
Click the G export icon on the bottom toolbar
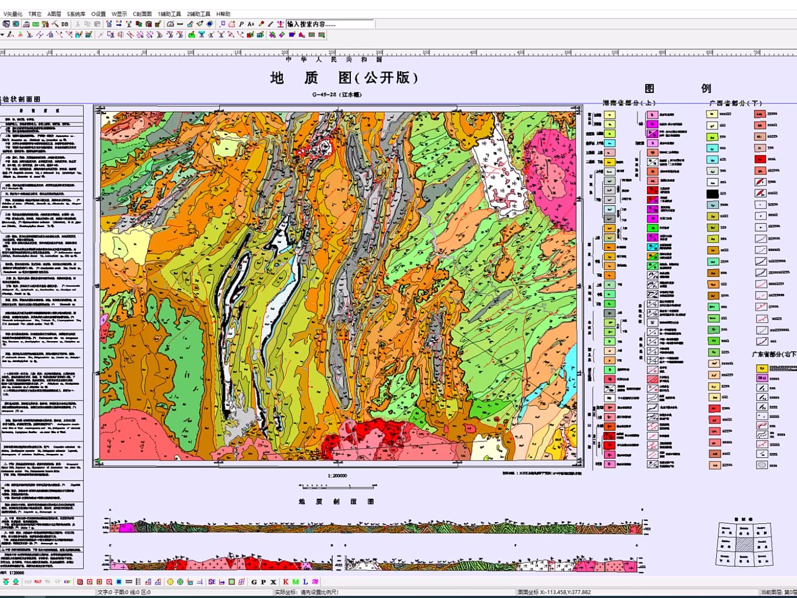click(253, 581)
